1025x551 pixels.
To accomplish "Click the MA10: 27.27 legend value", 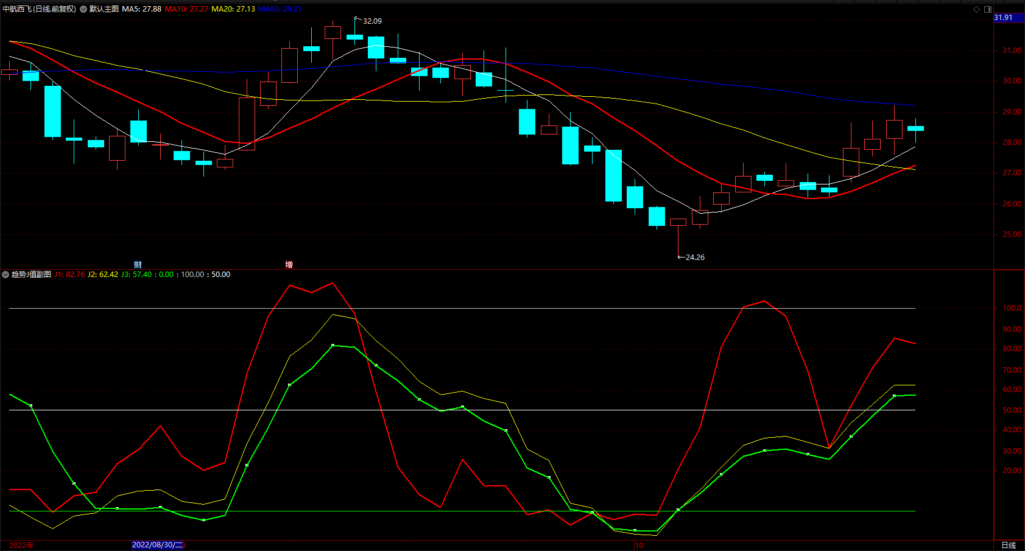I will click(x=186, y=9).
